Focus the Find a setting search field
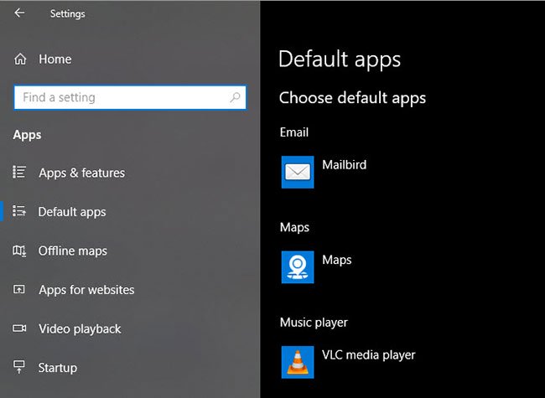545x398 pixels. pos(122,98)
